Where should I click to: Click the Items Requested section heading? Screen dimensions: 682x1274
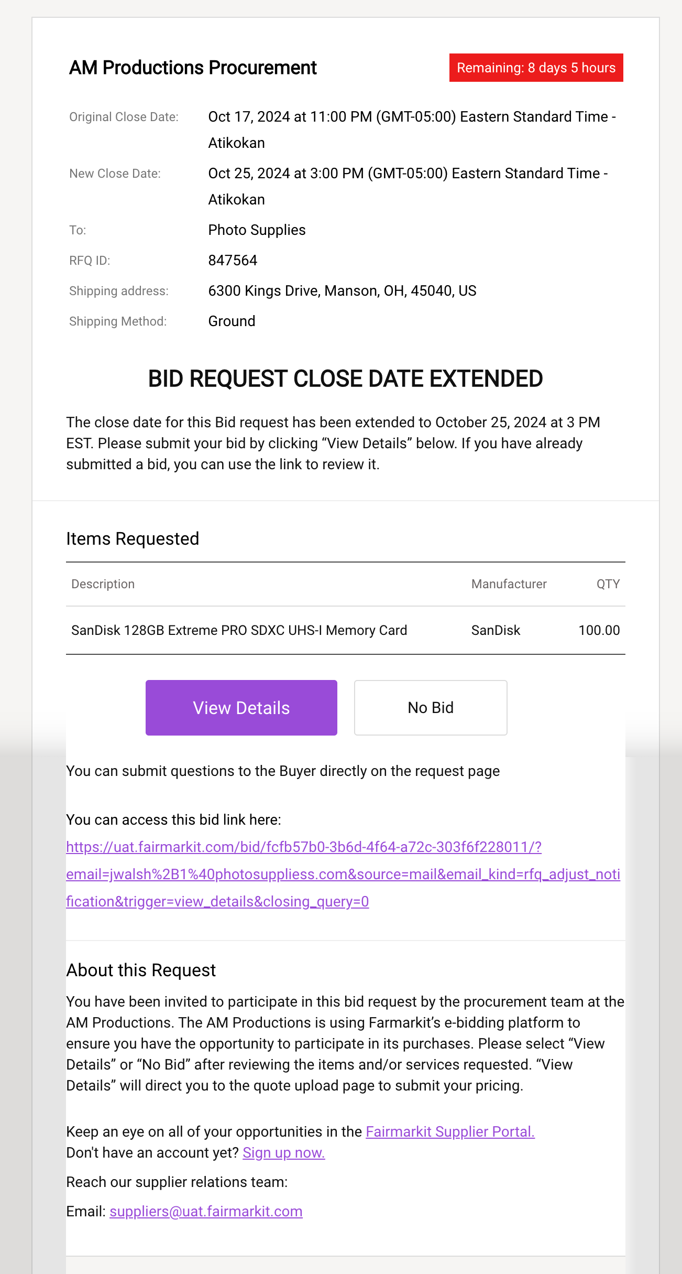tap(133, 539)
